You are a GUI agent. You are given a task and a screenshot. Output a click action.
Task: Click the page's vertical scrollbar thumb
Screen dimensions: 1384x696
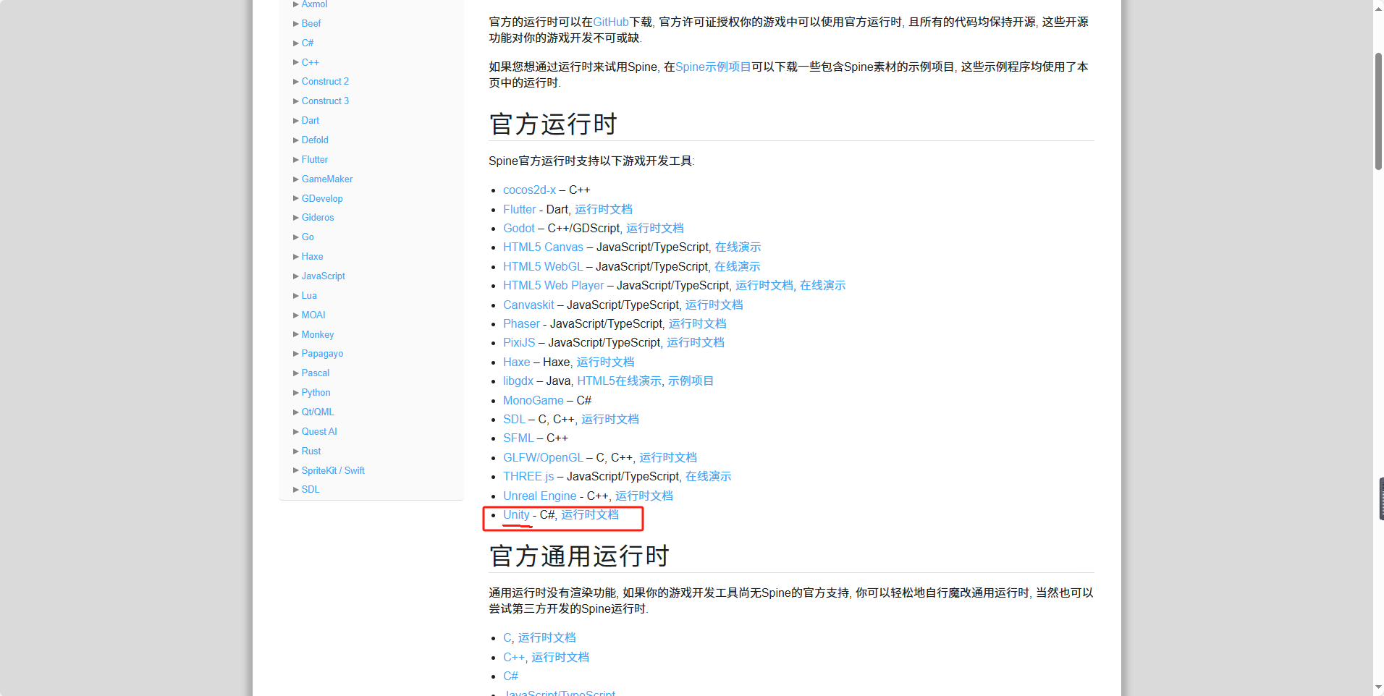click(1378, 111)
